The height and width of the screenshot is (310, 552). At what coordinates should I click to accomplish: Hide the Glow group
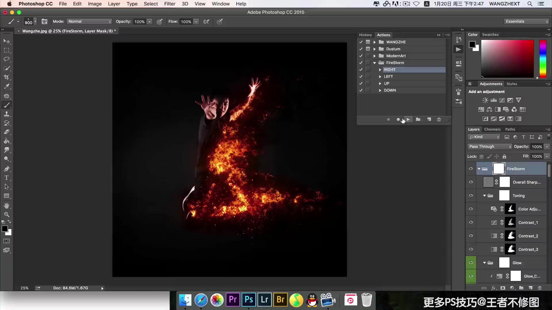click(471, 262)
